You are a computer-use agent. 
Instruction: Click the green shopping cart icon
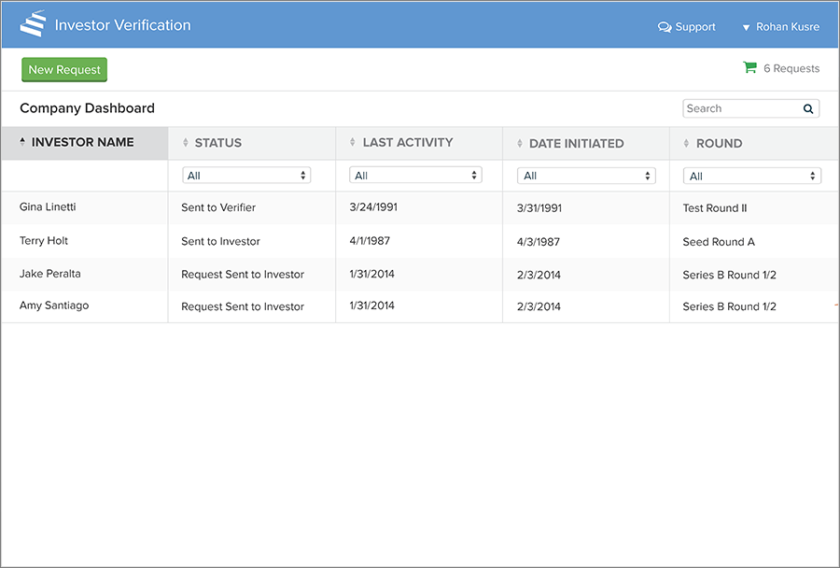coord(749,67)
